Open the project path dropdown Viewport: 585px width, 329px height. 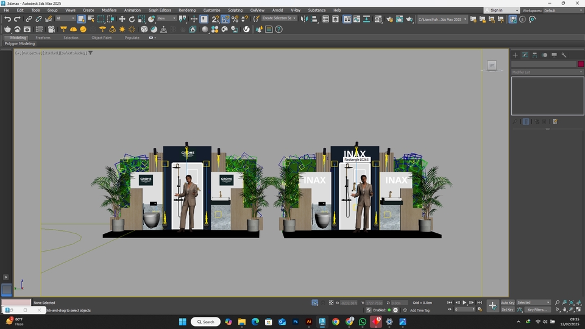pos(442,19)
